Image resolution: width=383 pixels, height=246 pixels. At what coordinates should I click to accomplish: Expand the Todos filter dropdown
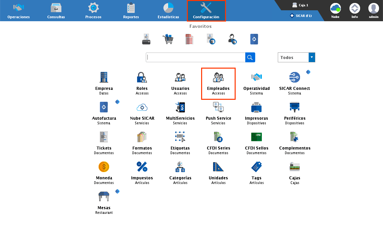(311, 57)
